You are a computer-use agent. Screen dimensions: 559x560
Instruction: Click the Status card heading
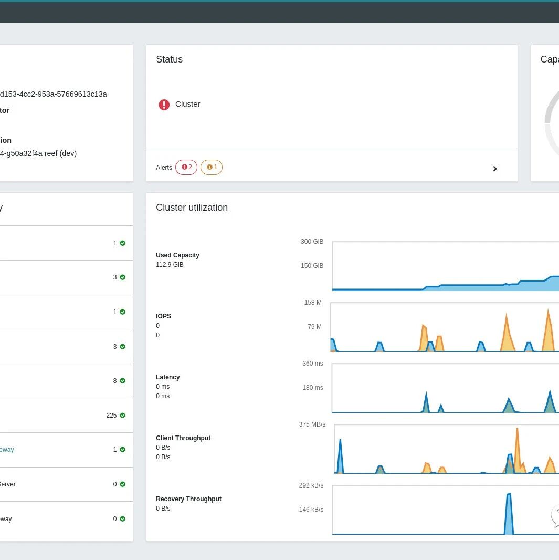169,59
